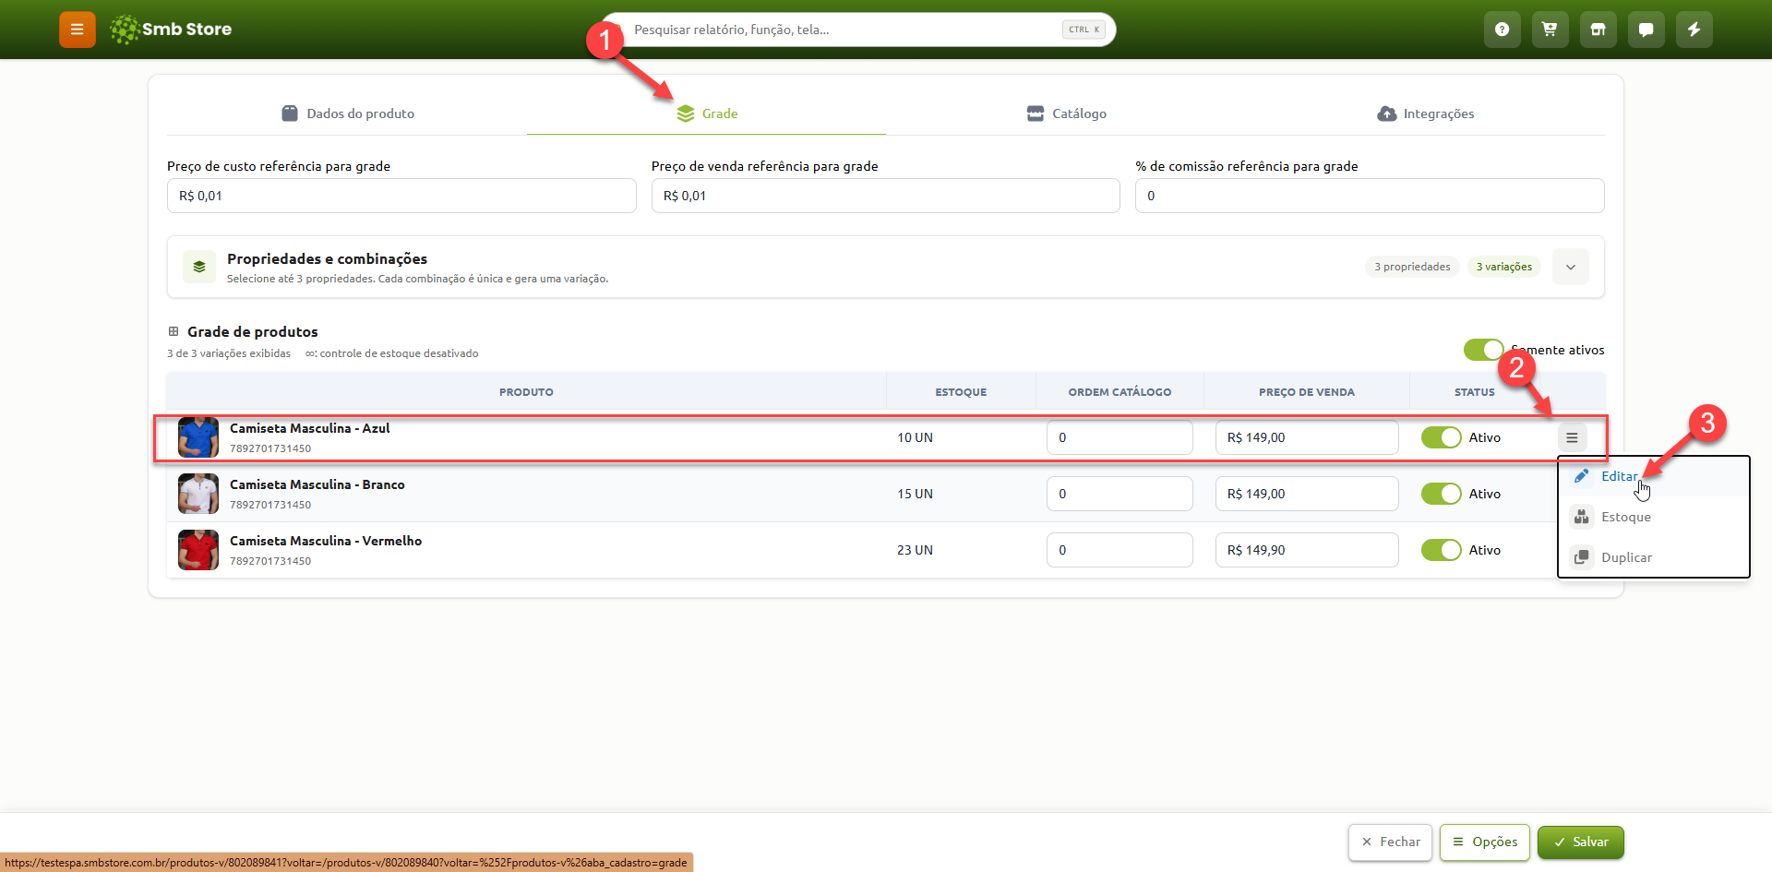Open the shopping cart icon
The width and height of the screenshot is (1772, 872).
click(x=1550, y=30)
